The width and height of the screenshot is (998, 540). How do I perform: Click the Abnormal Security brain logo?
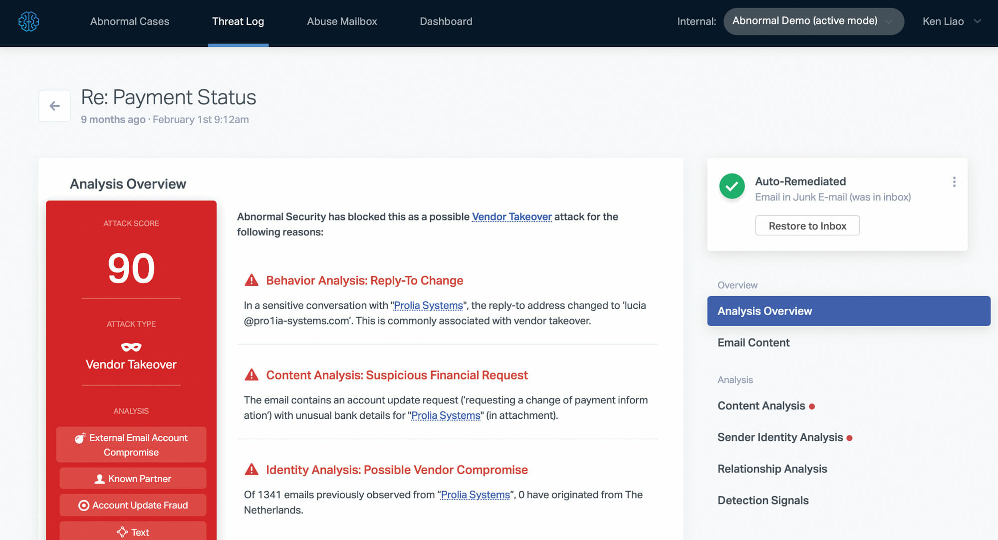[28, 21]
